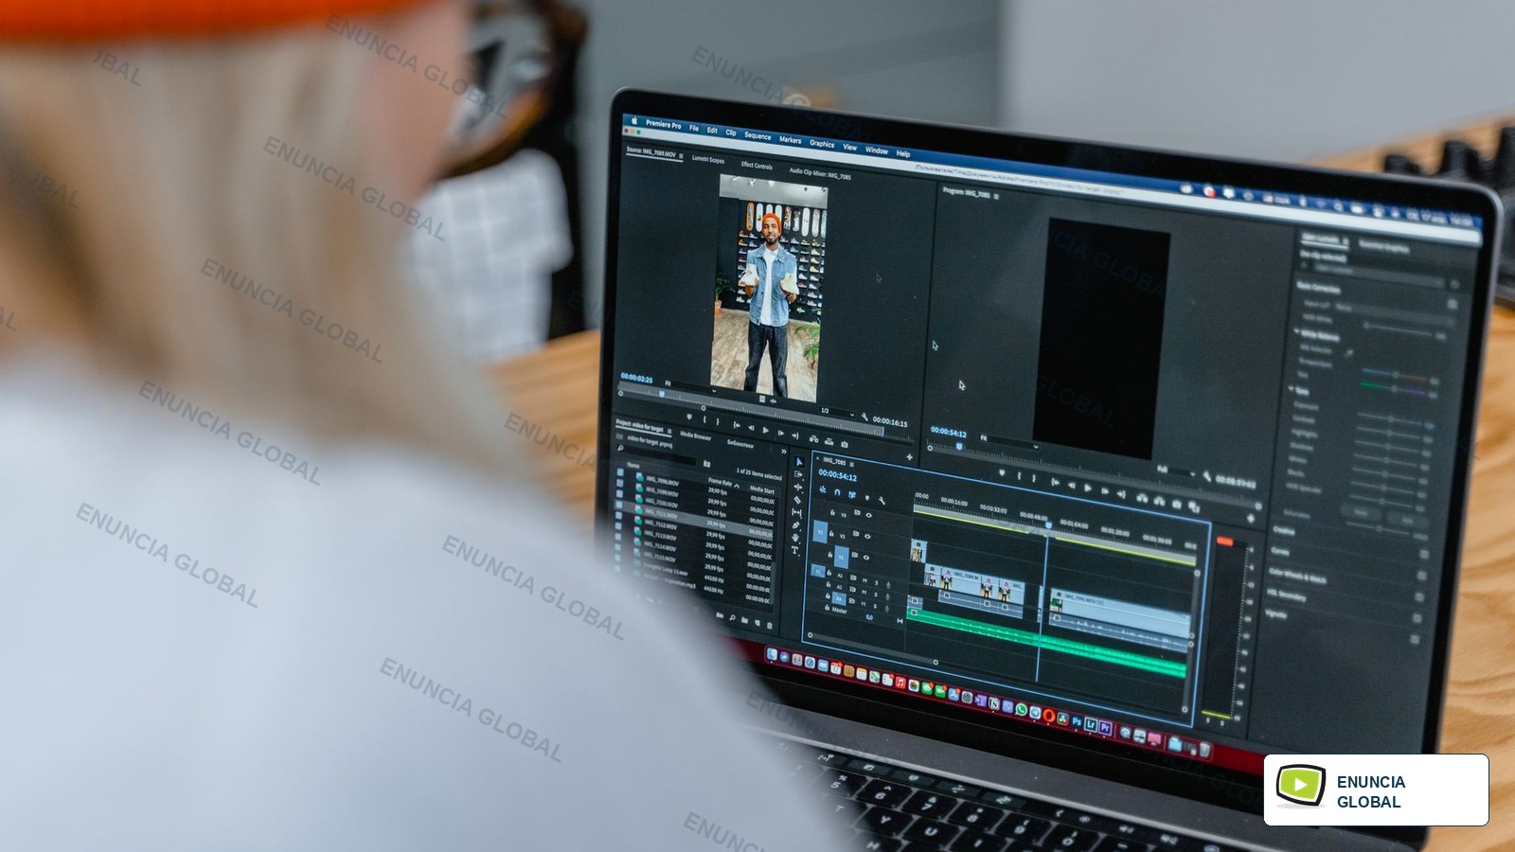This screenshot has width=1515, height=852.
Task: Play the Source monitor clip
Action: [x=766, y=431]
